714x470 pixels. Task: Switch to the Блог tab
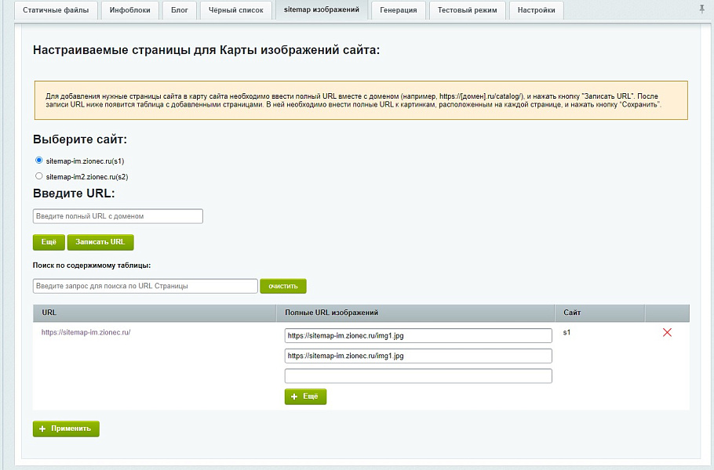pyautogui.click(x=179, y=11)
